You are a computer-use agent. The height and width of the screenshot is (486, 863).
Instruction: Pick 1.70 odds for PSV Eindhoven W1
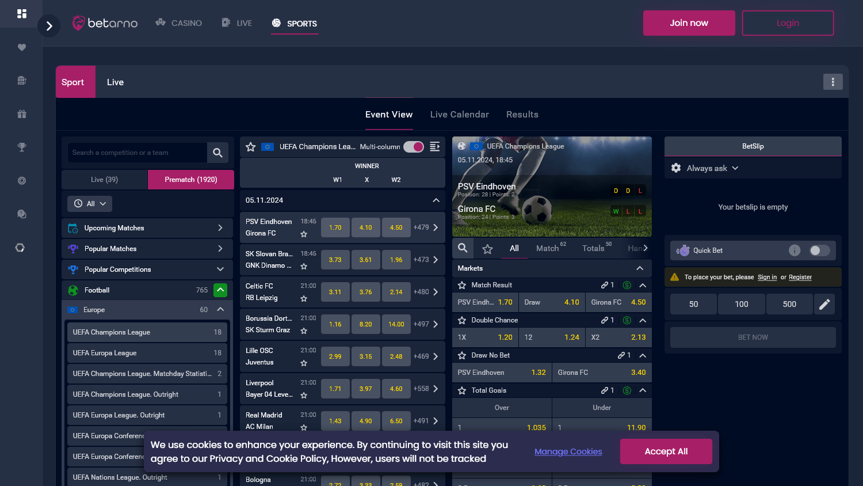pos(335,227)
